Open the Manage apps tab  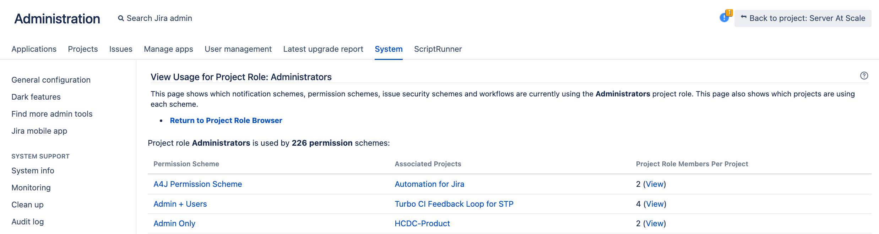168,49
